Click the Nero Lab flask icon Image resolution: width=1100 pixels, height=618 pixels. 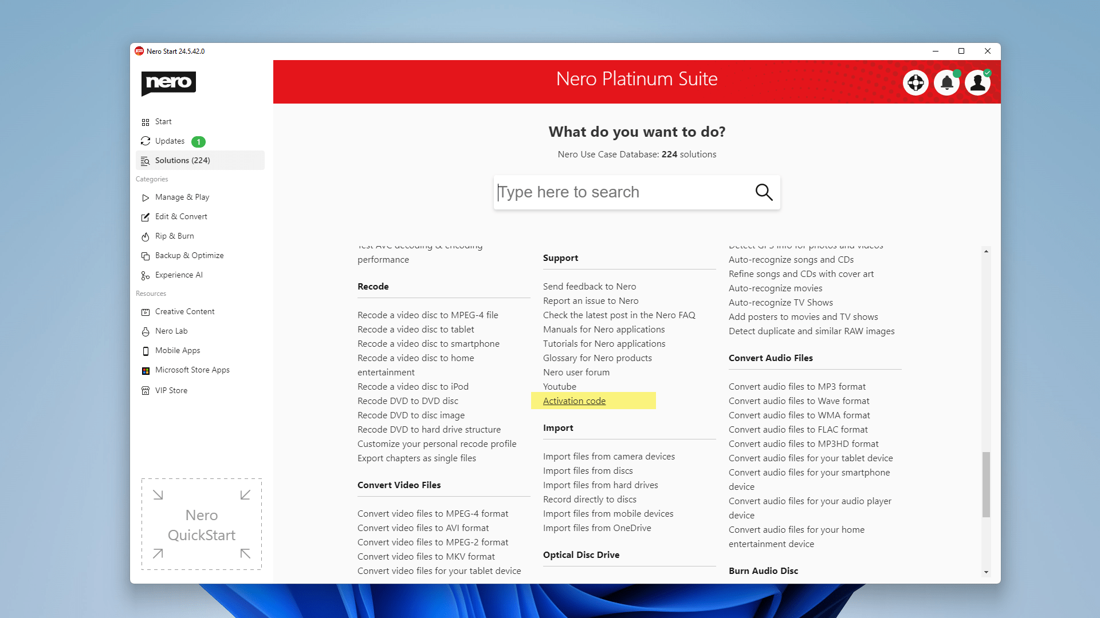pyautogui.click(x=146, y=331)
